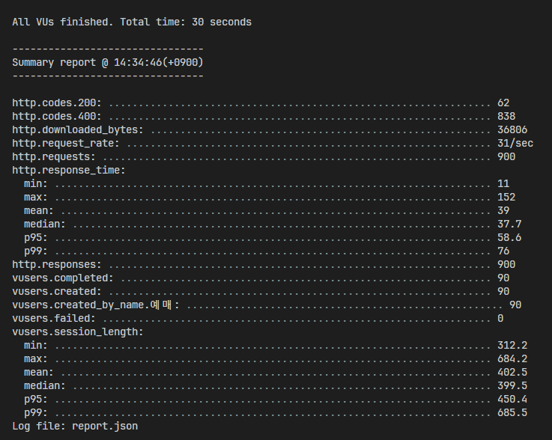Click the http.codes.400 value 838
Screen dimensions: 552x440
(x=506, y=117)
